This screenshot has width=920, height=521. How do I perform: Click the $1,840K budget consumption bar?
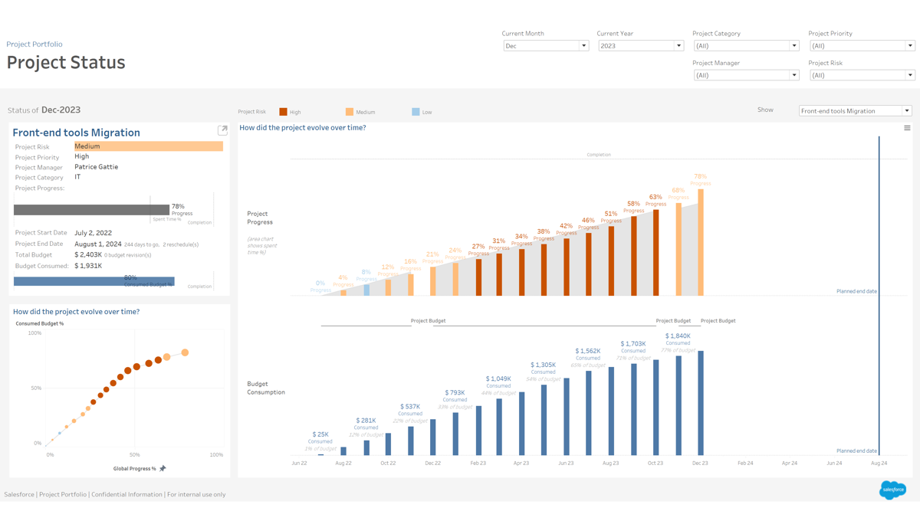pyautogui.click(x=701, y=403)
